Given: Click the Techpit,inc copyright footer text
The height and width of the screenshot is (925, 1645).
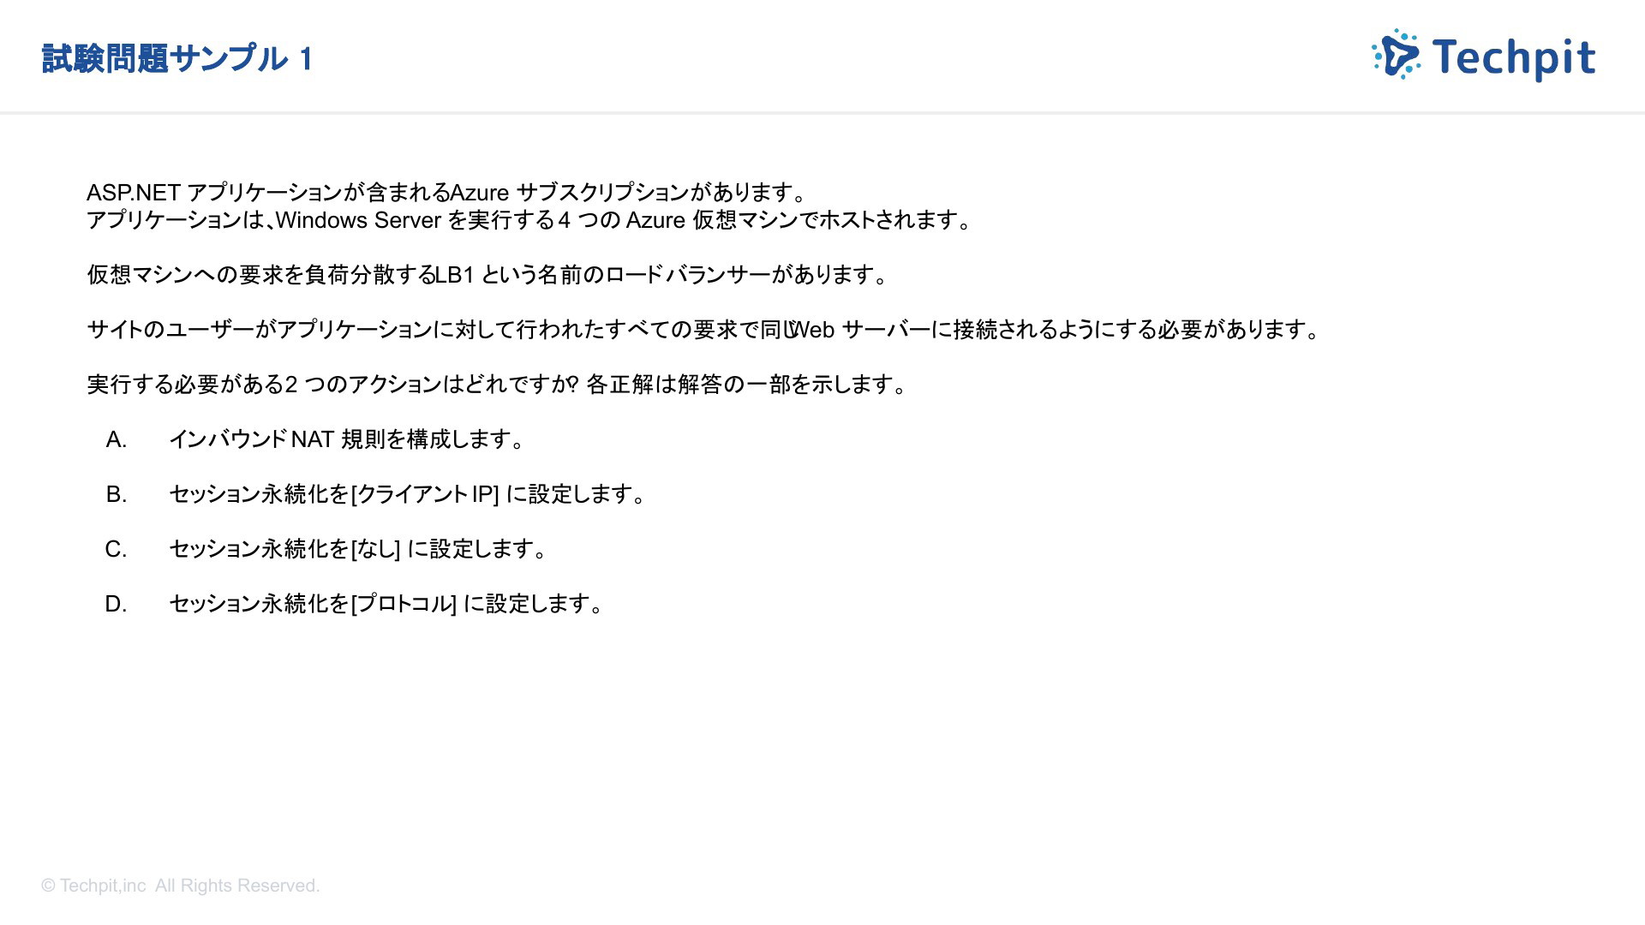Looking at the screenshot, I should [x=181, y=886].
